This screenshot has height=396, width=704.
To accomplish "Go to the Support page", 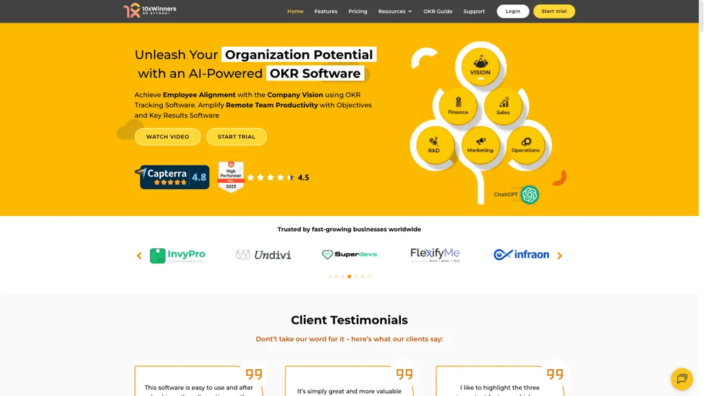I will point(474,11).
